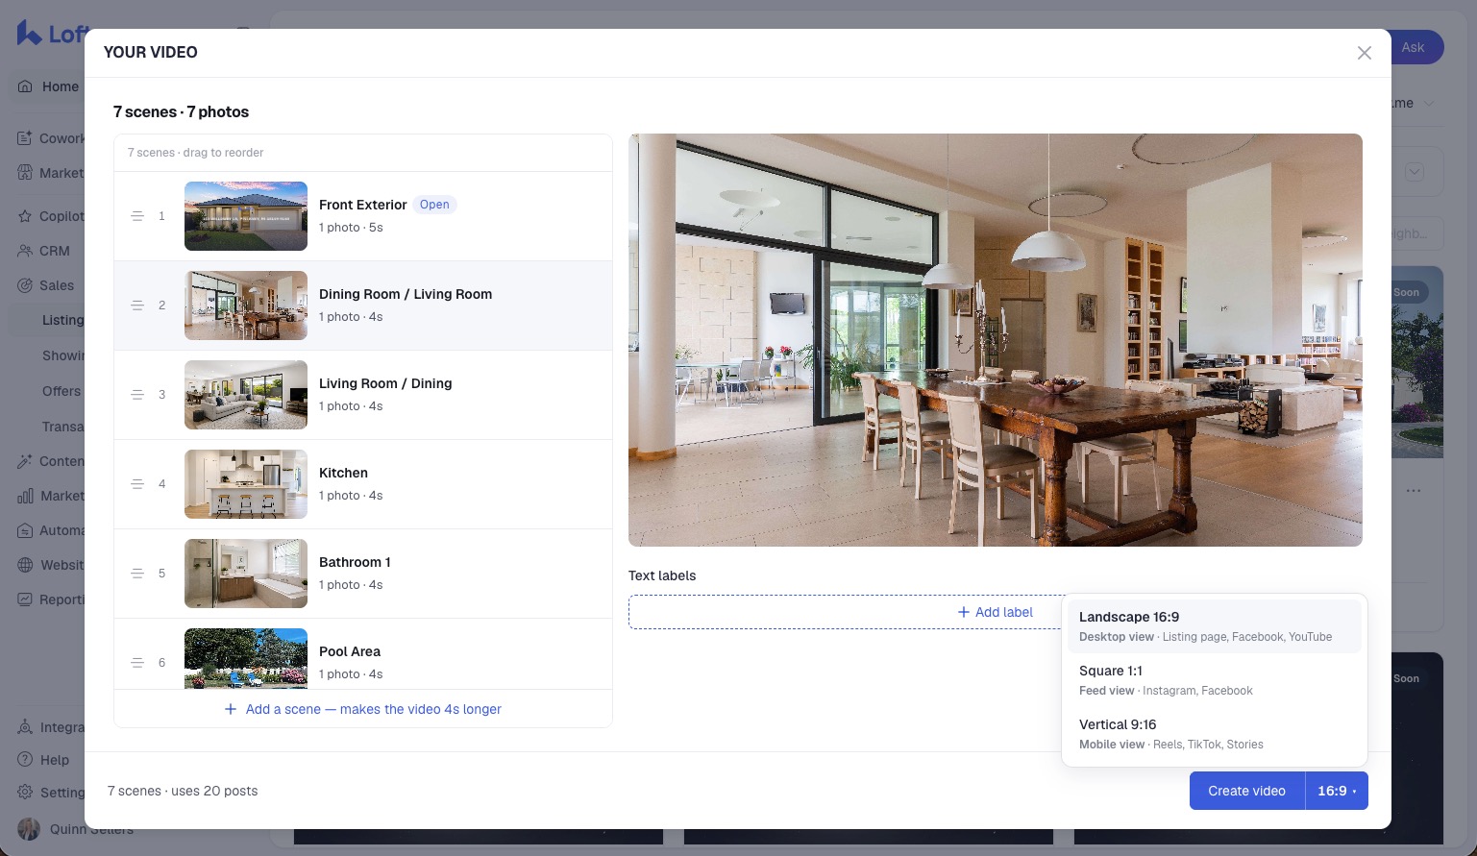Click the Text labels heading
This screenshot has height=856, width=1477.
click(x=662, y=575)
